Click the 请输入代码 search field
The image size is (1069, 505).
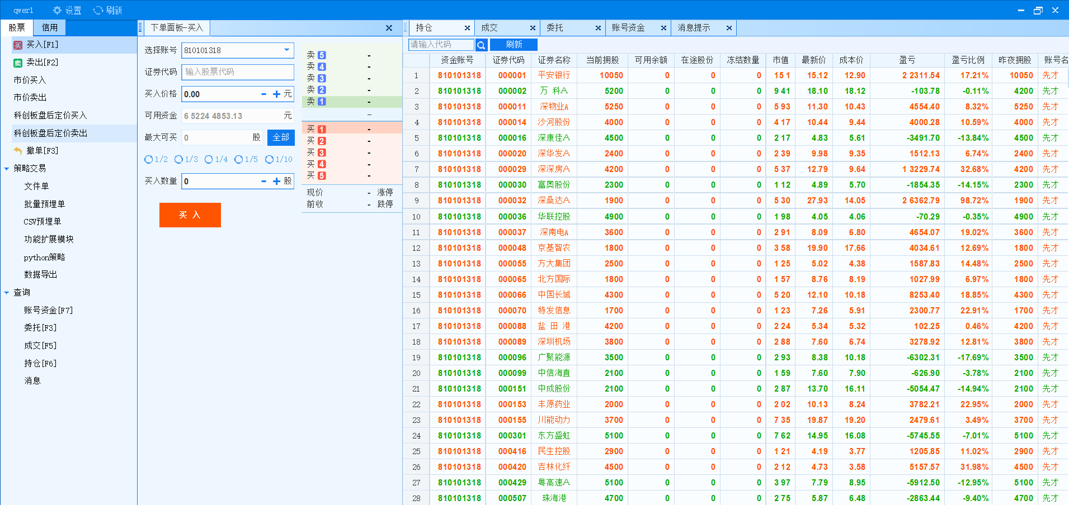[441, 45]
